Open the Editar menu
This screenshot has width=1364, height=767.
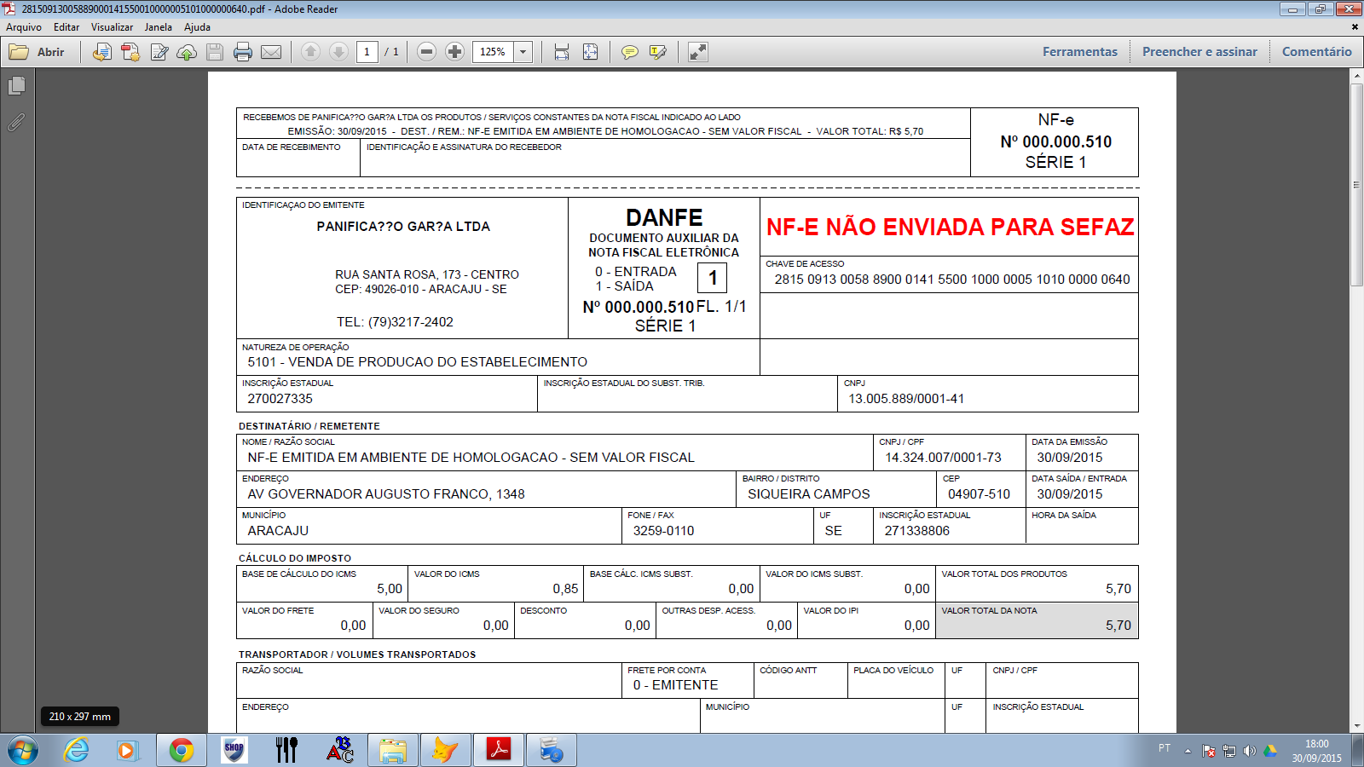tap(66, 27)
